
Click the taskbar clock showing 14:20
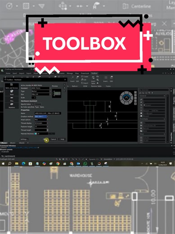click(x=162, y=164)
